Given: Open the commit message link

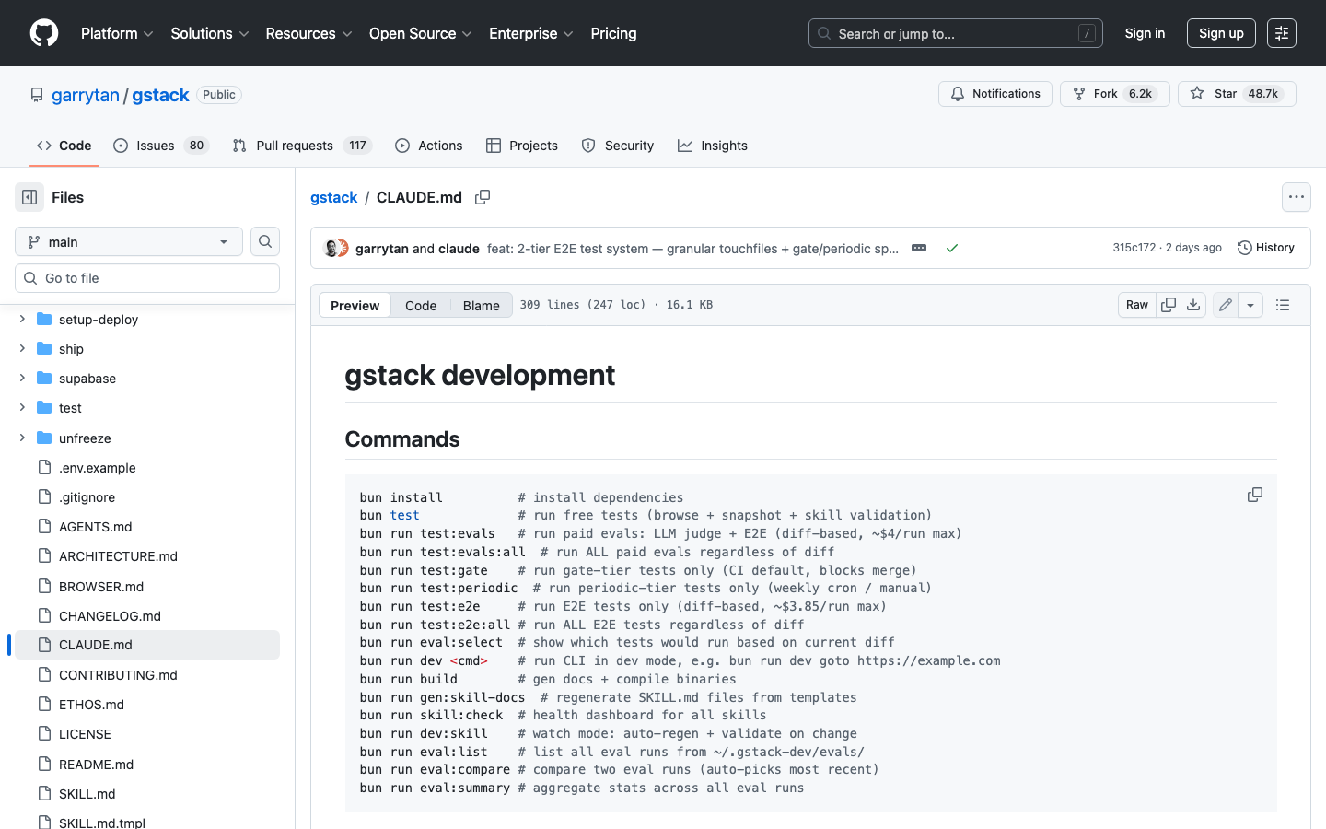Looking at the screenshot, I should click(692, 249).
